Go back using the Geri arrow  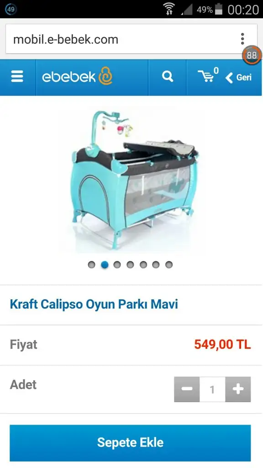(x=238, y=78)
